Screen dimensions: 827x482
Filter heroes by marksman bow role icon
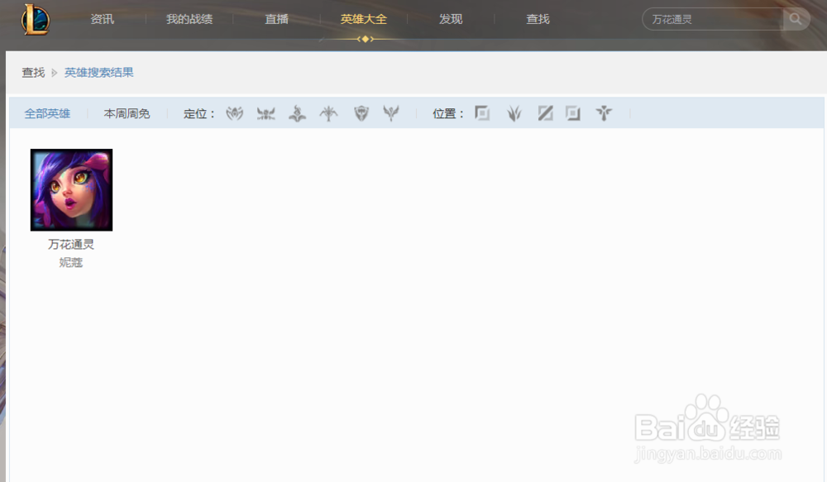click(x=328, y=113)
